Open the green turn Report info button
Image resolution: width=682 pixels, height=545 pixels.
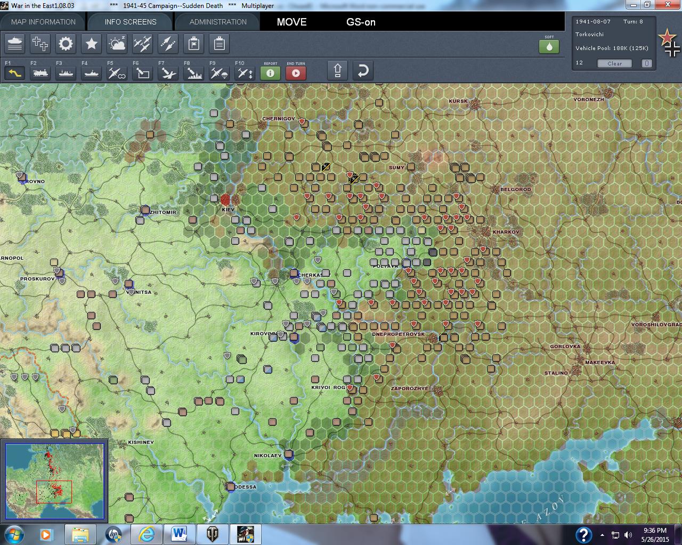tap(271, 73)
